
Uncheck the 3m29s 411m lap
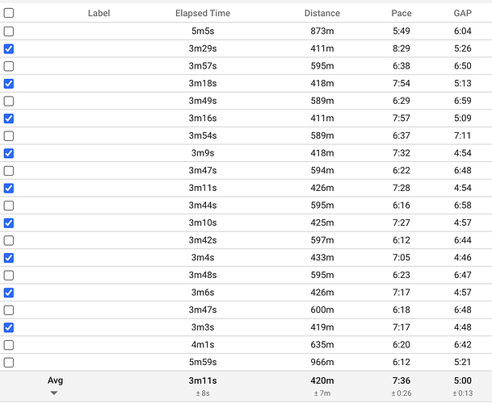pyautogui.click(x=8, y=49)
